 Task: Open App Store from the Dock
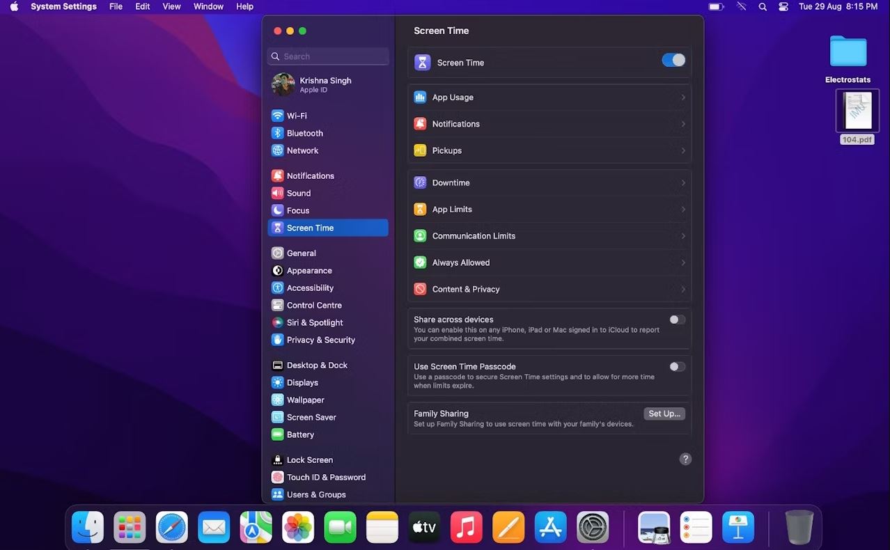551,527
